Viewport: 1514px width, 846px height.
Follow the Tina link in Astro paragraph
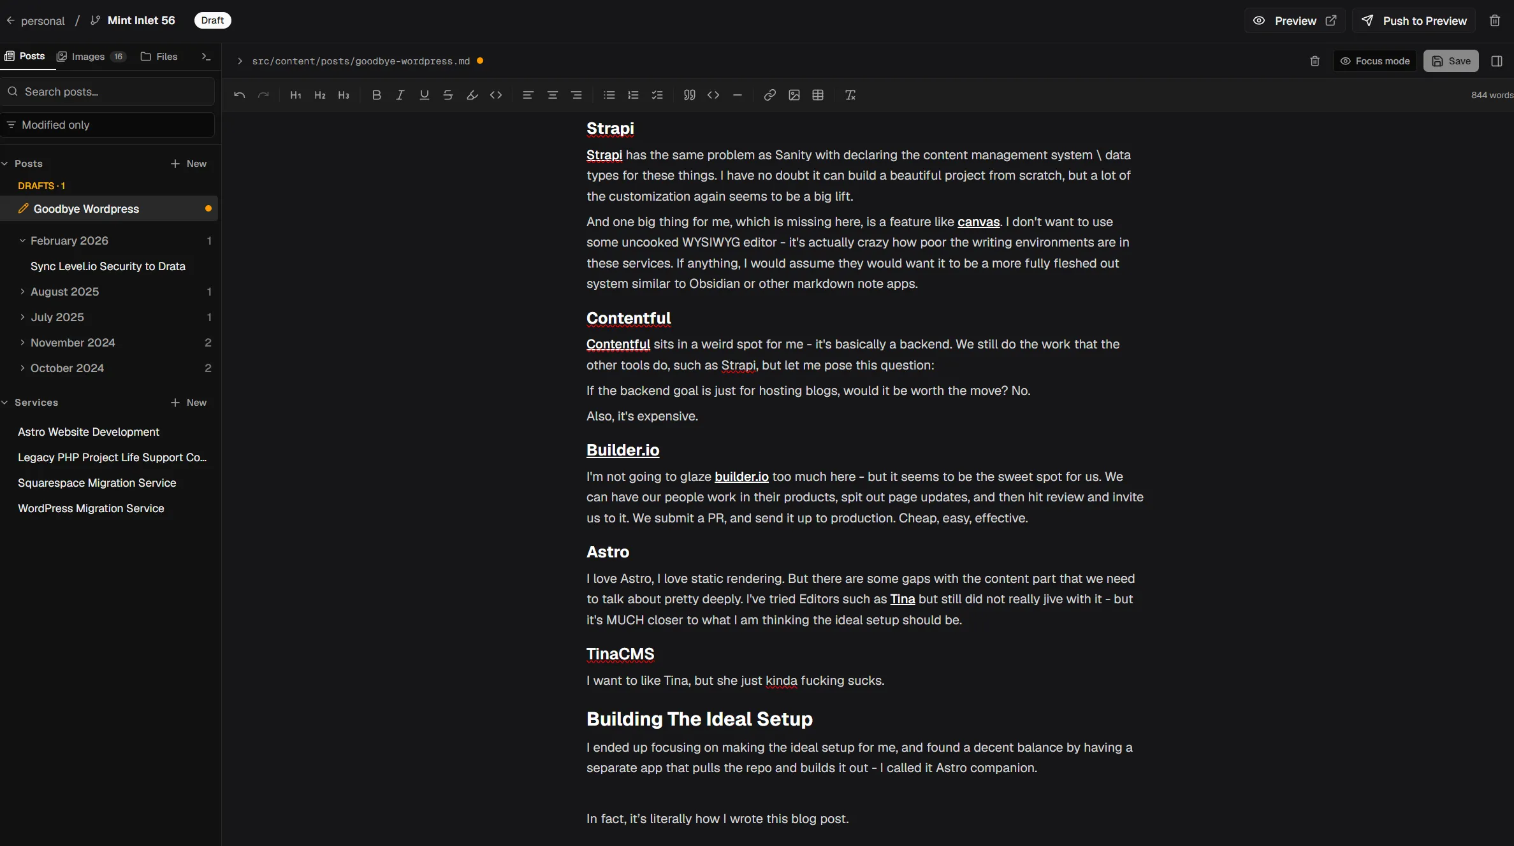(902, 599)
